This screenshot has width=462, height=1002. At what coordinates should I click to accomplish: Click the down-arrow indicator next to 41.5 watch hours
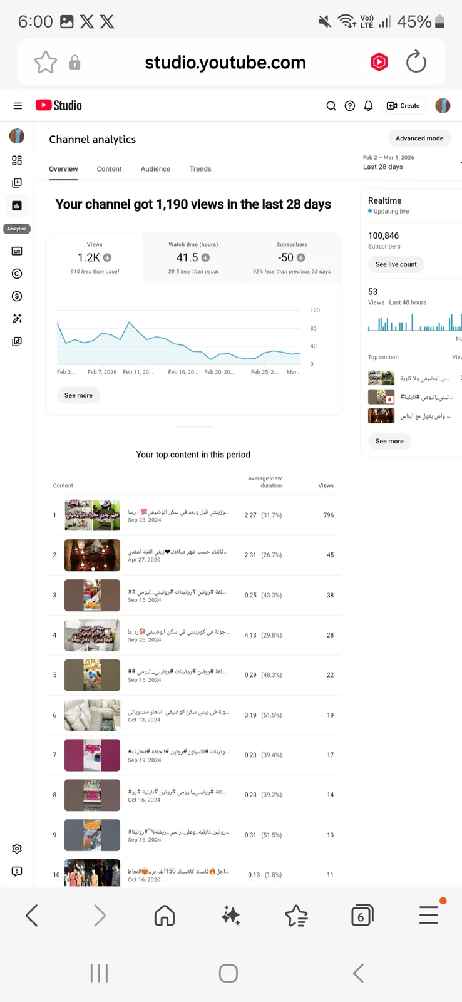206,257
